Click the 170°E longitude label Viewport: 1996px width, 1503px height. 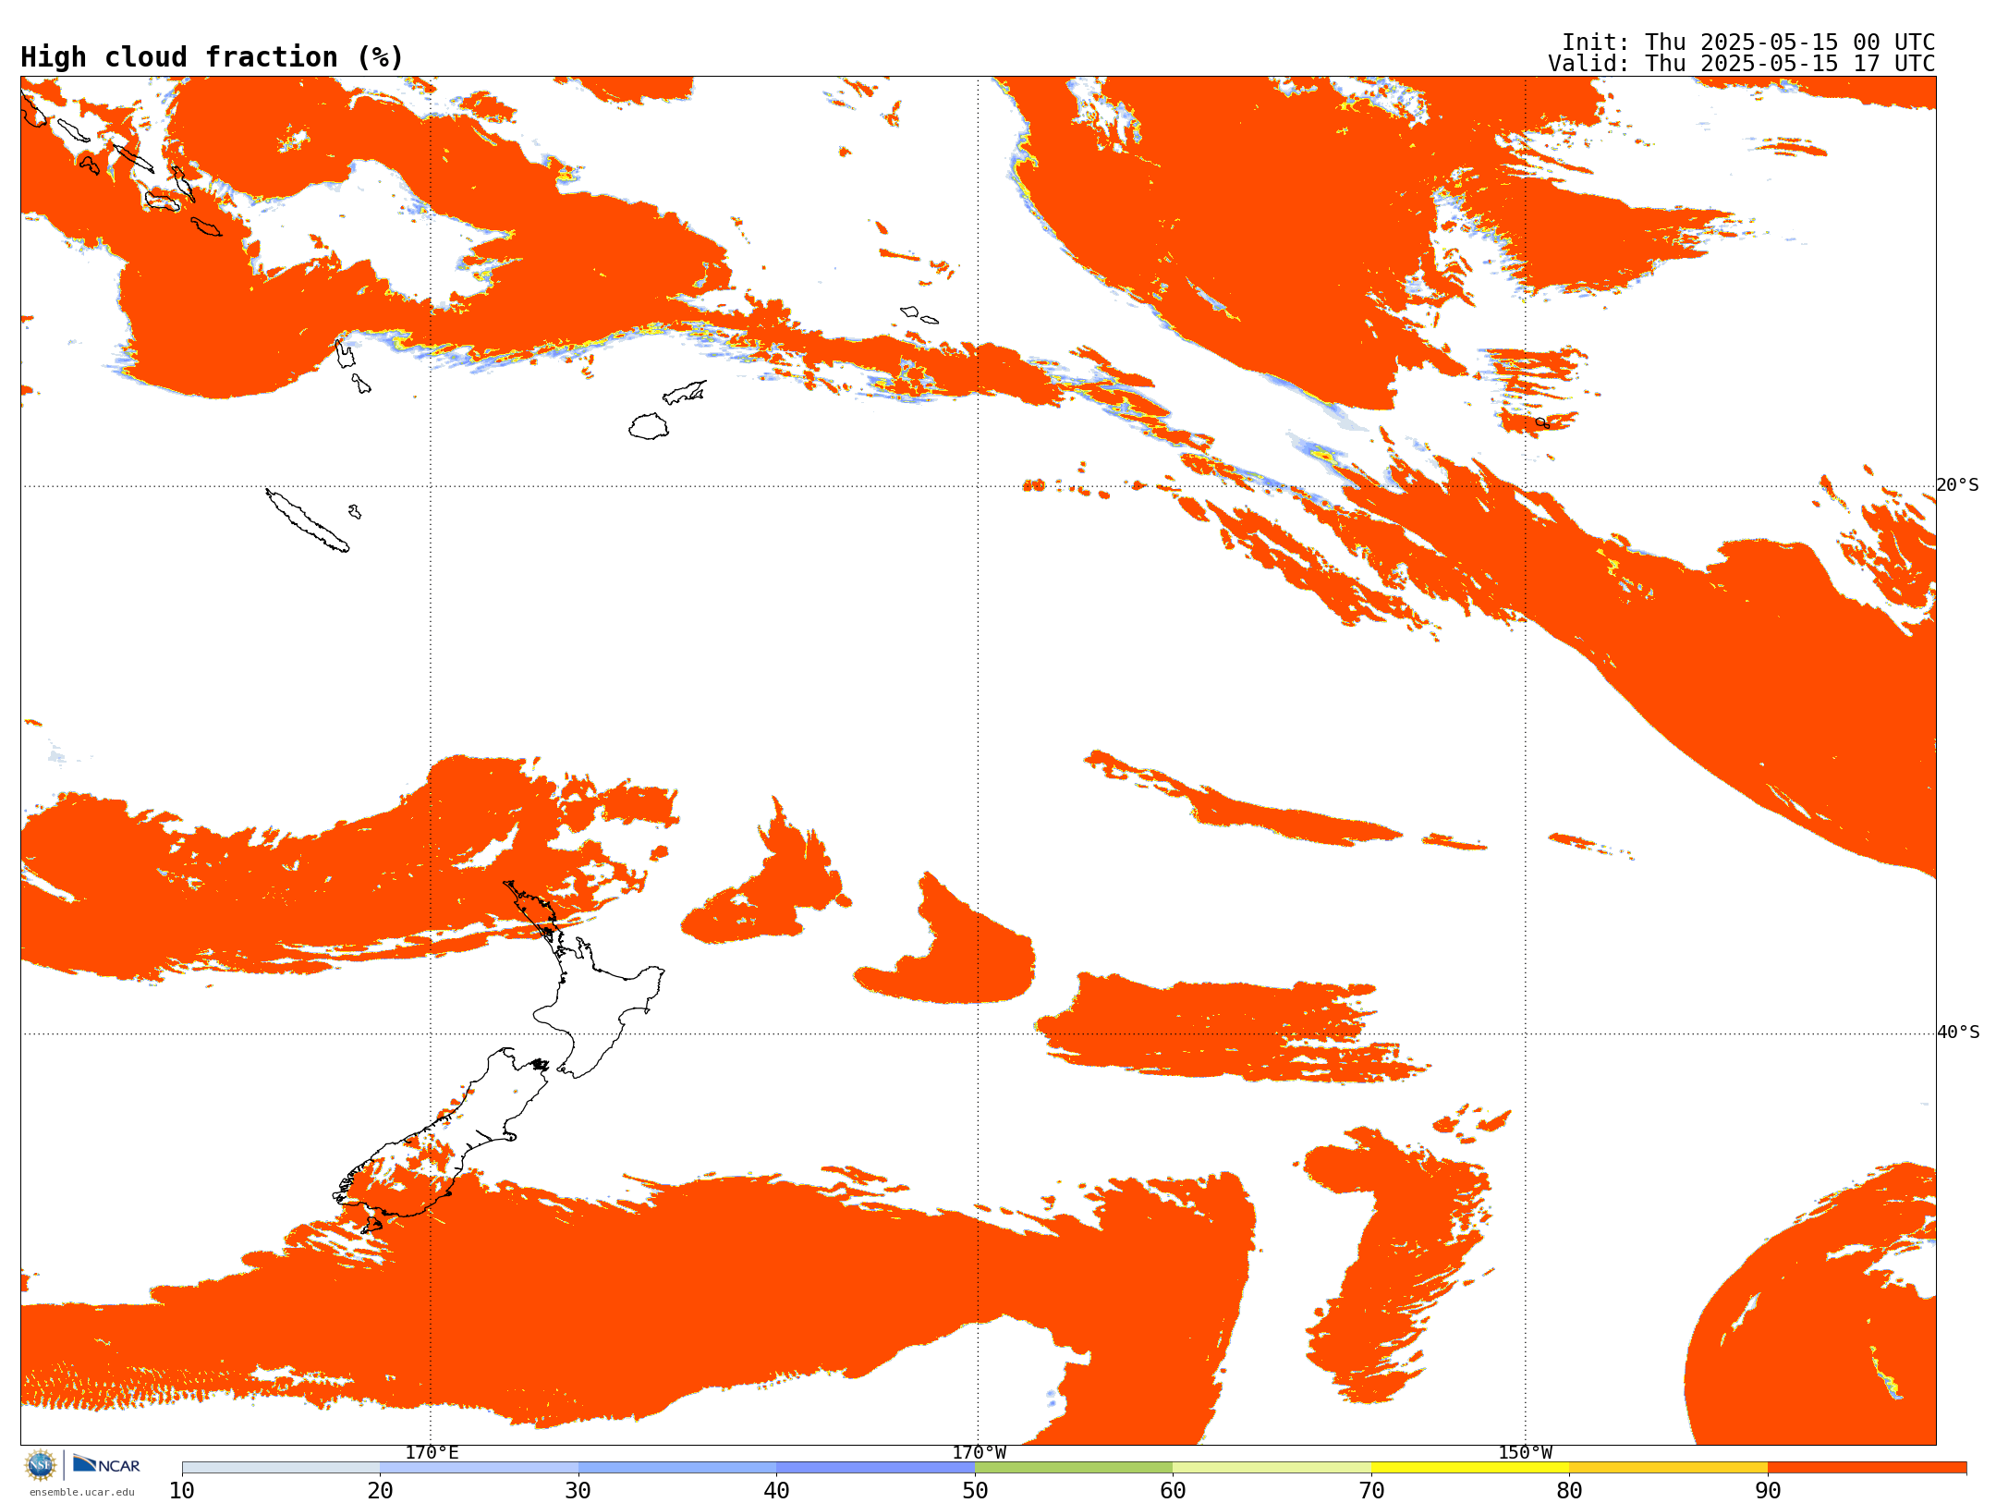pos(432,1453)
